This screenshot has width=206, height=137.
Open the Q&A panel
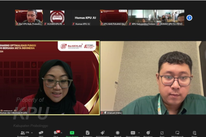point(41,133)
